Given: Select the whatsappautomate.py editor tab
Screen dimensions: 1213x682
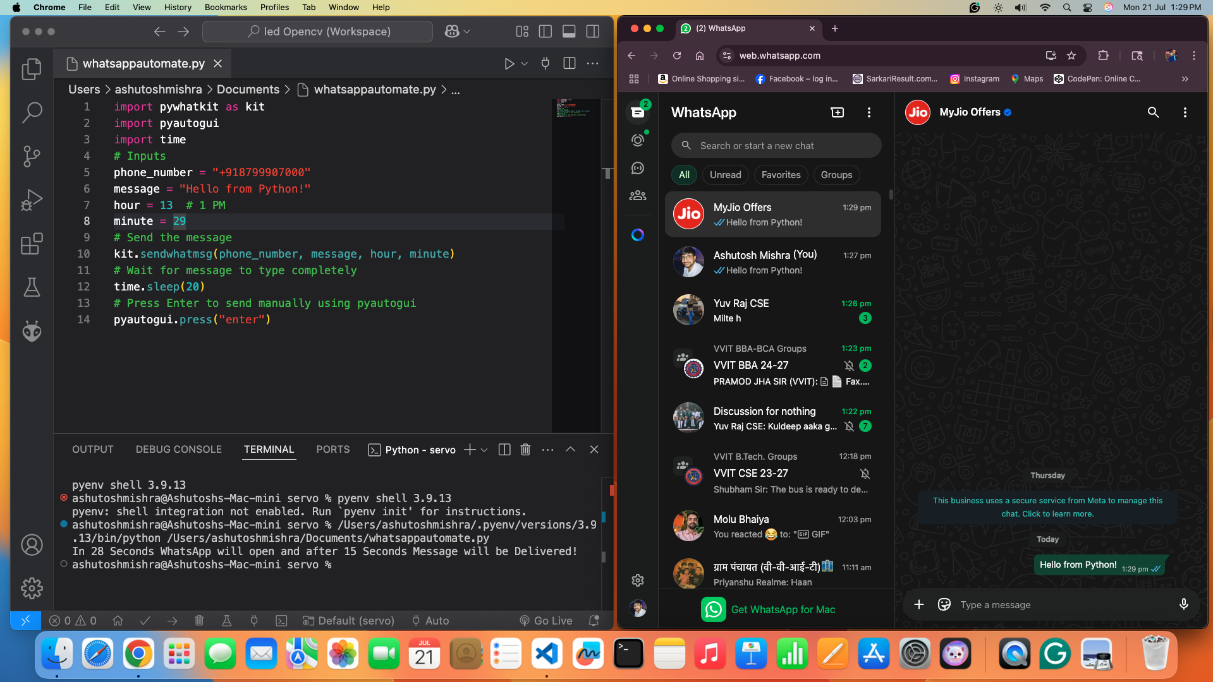Looking at the screenshot, I should pyautogui.click(x=143, y=64).
